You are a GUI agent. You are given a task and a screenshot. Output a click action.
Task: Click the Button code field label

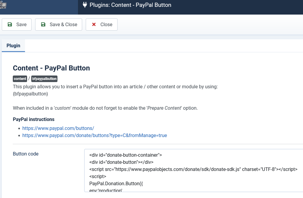point(26,154)
